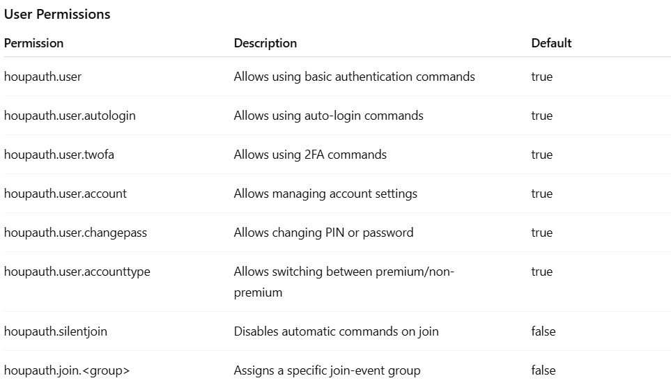Click the Default column header
671x392 pixels.
tap(551, 43)
